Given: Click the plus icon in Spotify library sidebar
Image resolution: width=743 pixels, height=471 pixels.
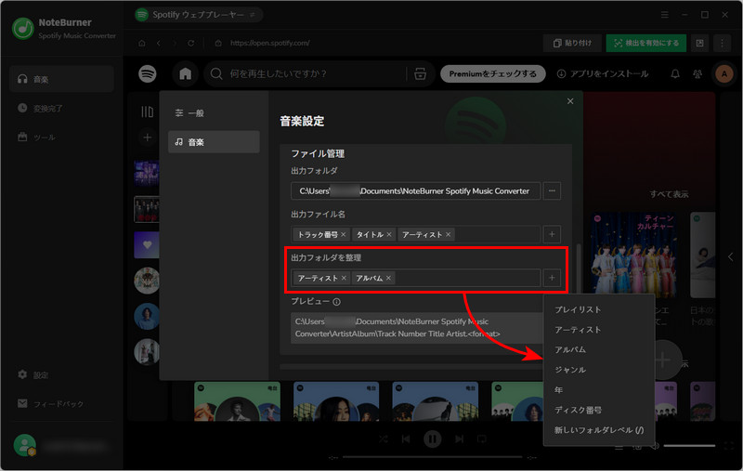Looking at the screenshot, I should (x=148, y=137).
